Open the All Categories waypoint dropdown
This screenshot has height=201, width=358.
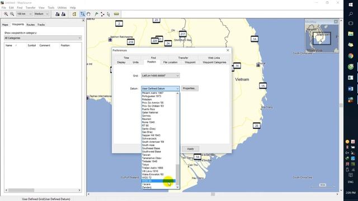[43, 38]
